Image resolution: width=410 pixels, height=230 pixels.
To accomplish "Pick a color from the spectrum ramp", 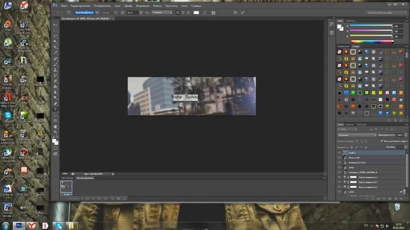I will pyautogui.click(x=372, y=42).
